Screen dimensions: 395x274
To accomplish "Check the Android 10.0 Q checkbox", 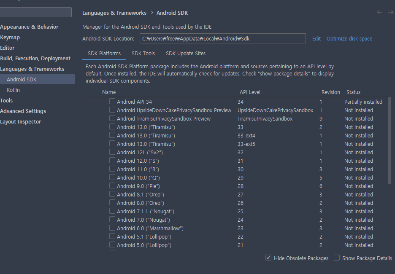I will click(x=112, y=177).
